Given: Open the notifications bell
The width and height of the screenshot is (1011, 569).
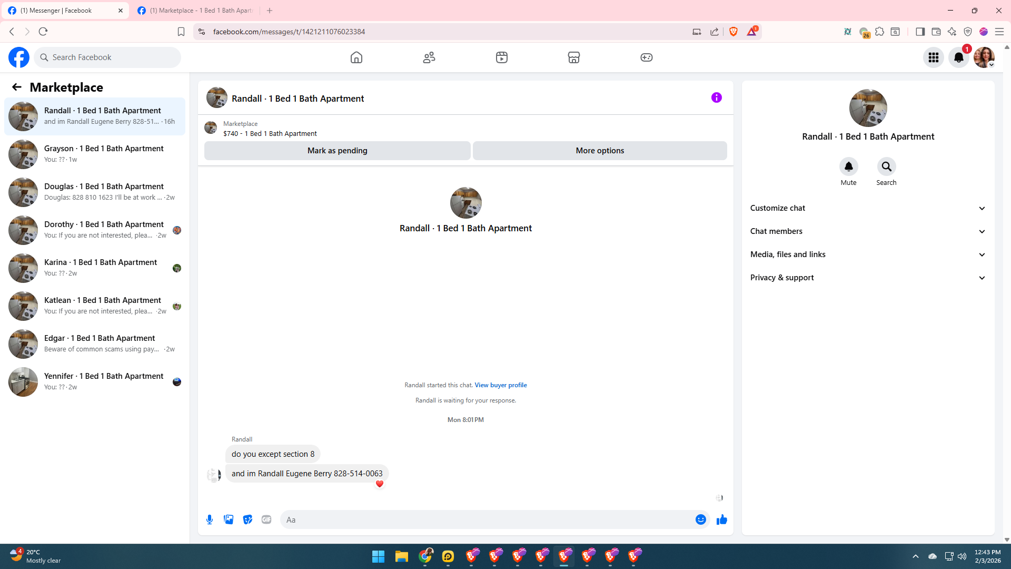Looking at the screenshot, I should 958,57.
